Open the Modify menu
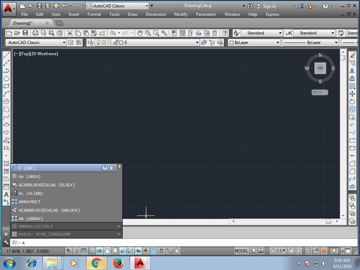 click(x=181, y=14)
